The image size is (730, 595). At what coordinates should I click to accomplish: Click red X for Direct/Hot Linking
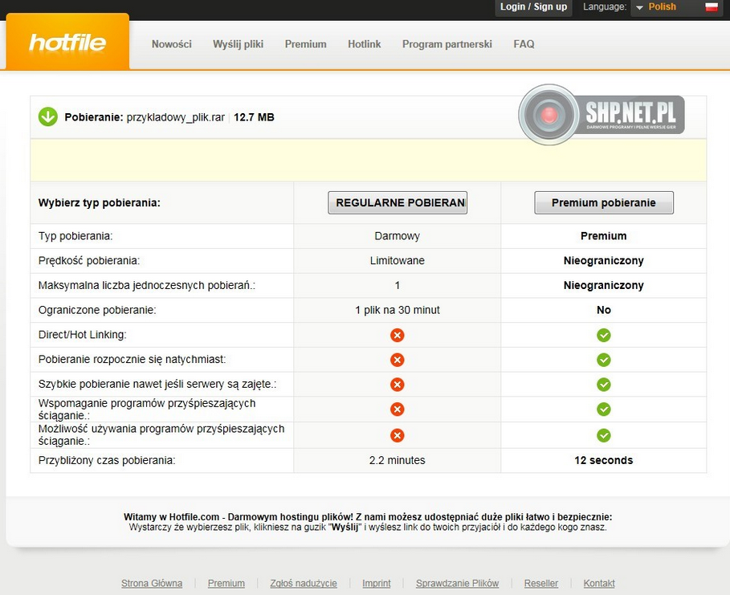click(398, 335)
